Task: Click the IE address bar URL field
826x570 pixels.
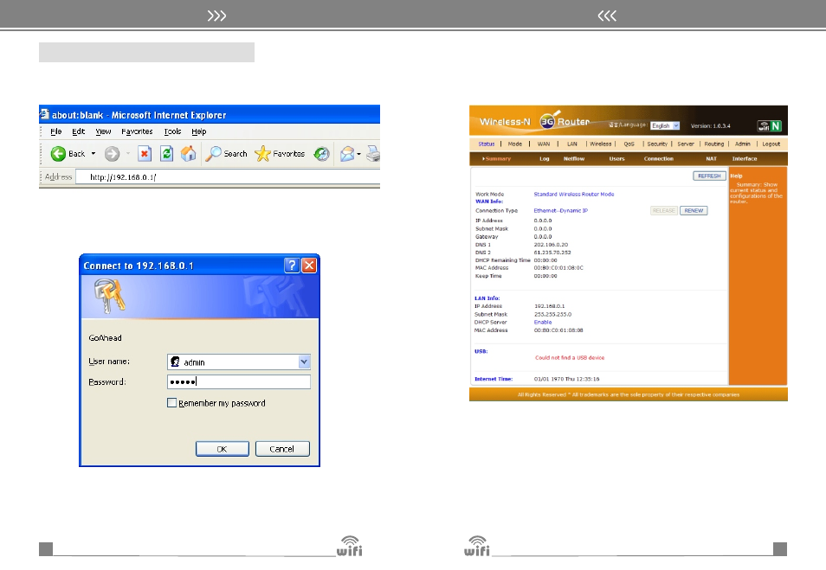Action: [228, 176]
